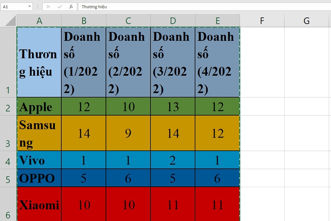Viewport: 331px width, 221px height.
Task: Select row 4 header
Action: 8,160
